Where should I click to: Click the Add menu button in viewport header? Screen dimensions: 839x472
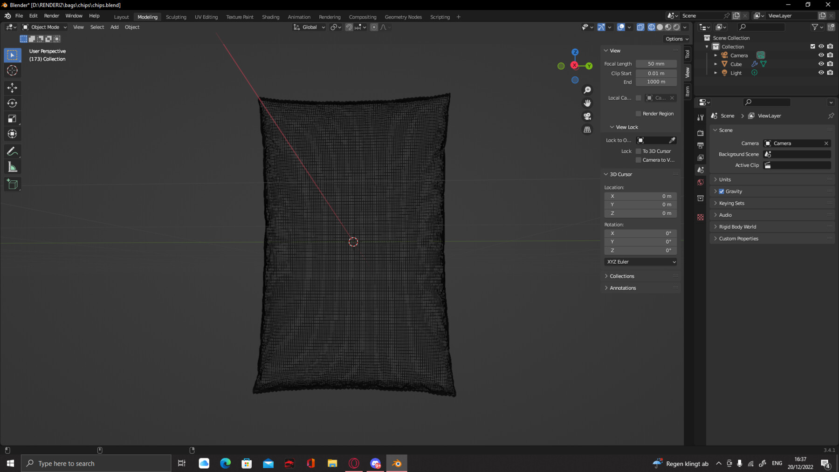(114, 27)
